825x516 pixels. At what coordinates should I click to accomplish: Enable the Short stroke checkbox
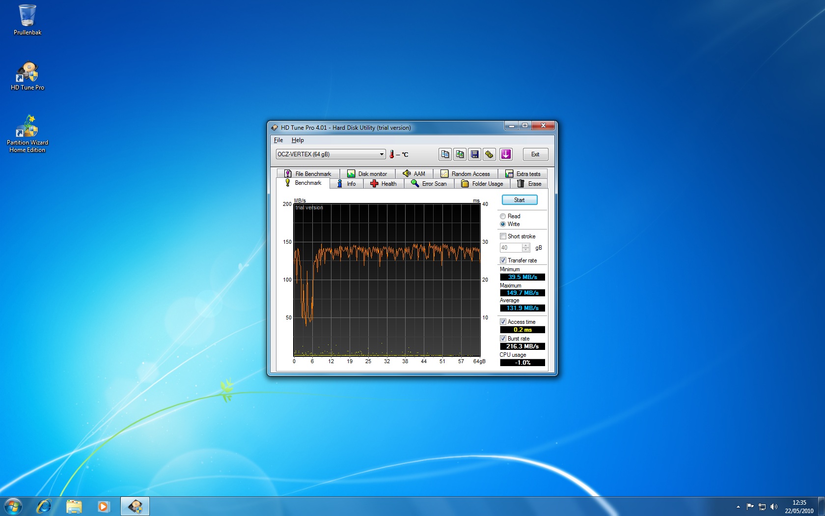(503, 236)
